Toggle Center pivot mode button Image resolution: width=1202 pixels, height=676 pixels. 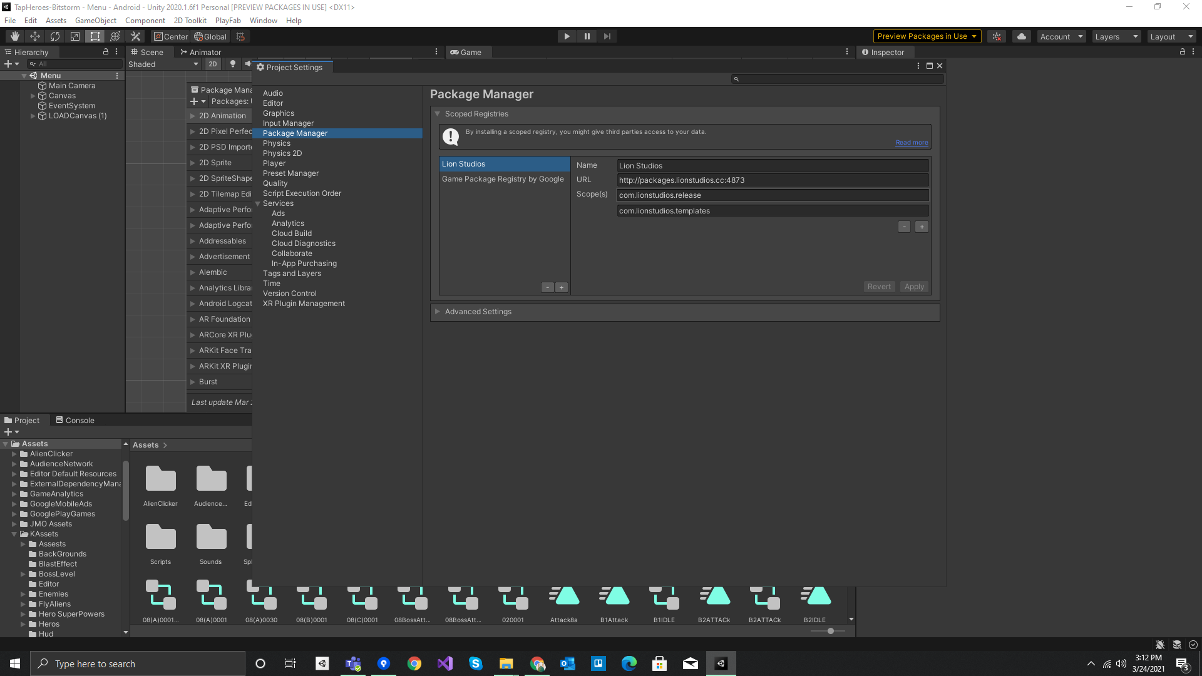pyautogui.click(x=171, y=36)
